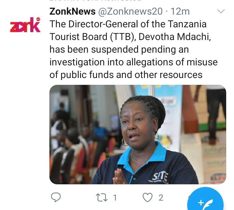The width and height of the screenshot is (234, 210).
Task: Tap the @Zonknews20 handle
Action: coord(130,11)
